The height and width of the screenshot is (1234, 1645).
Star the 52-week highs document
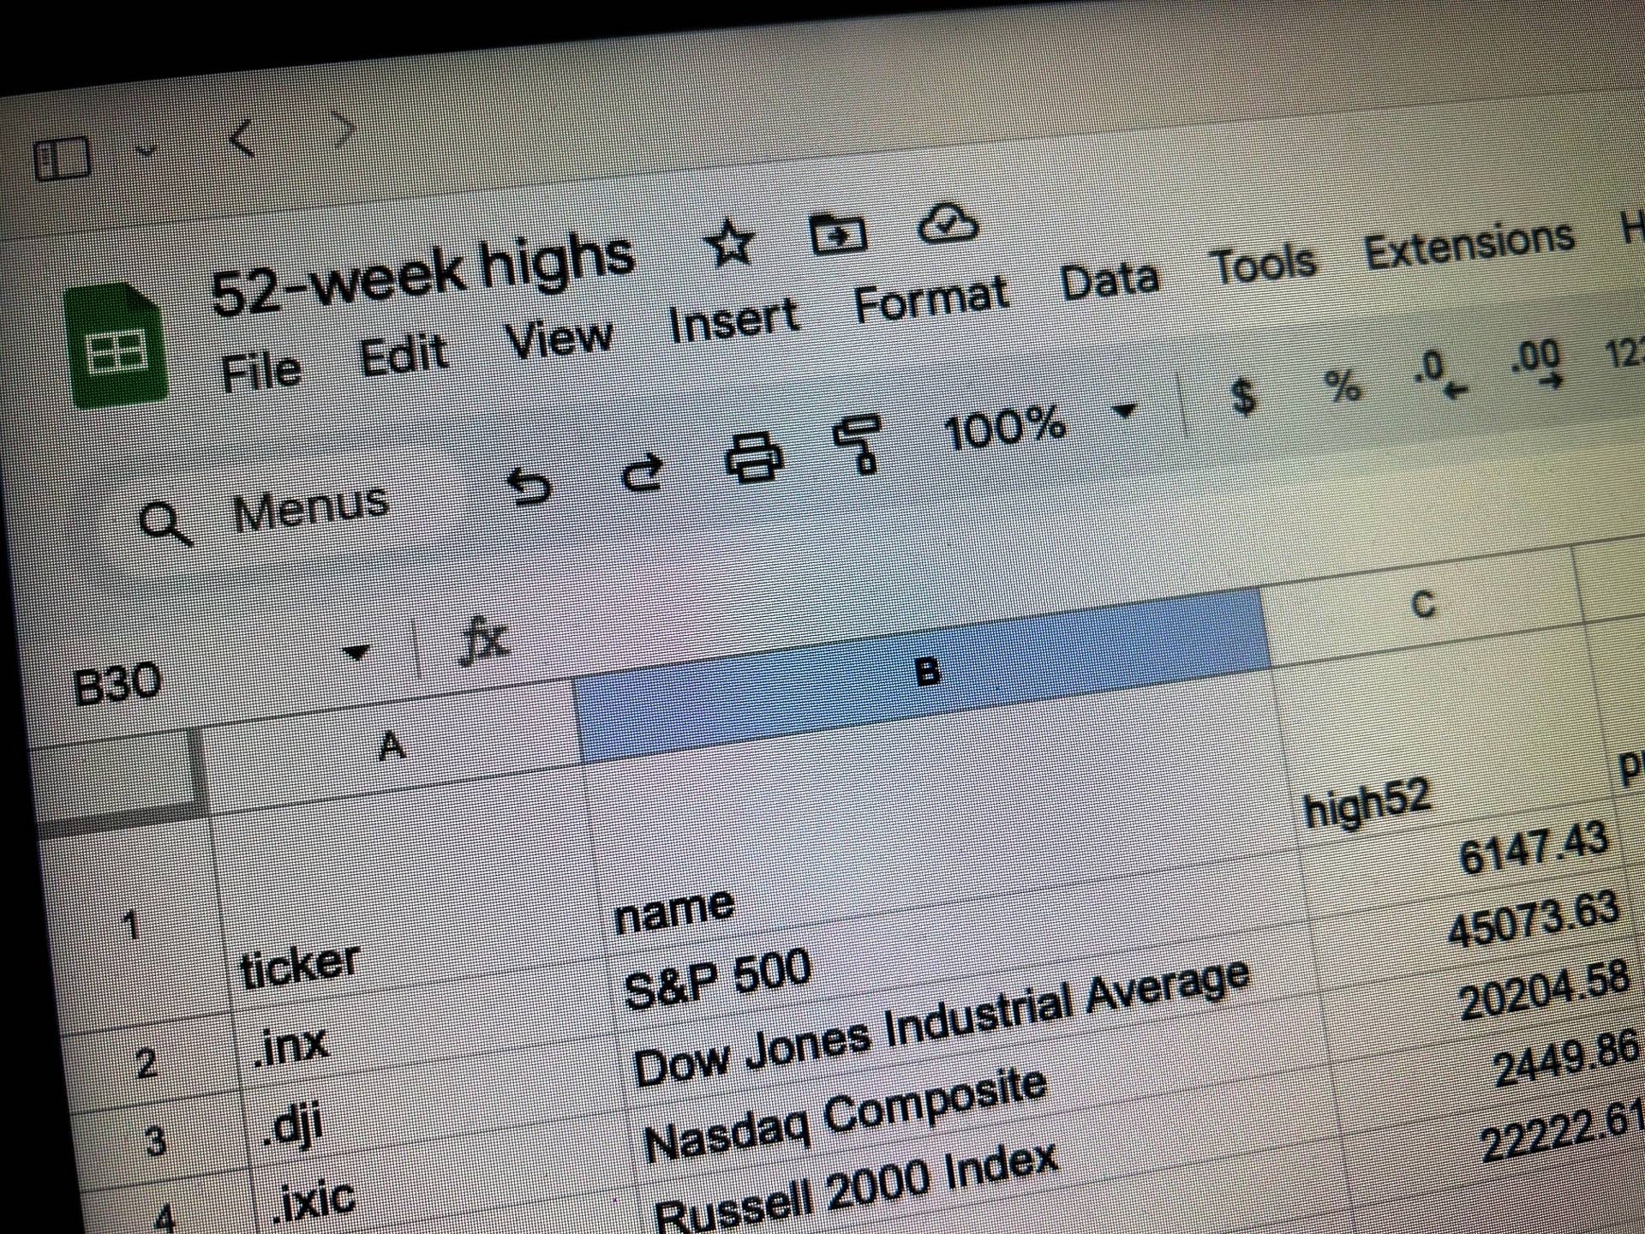pos(730,243)
